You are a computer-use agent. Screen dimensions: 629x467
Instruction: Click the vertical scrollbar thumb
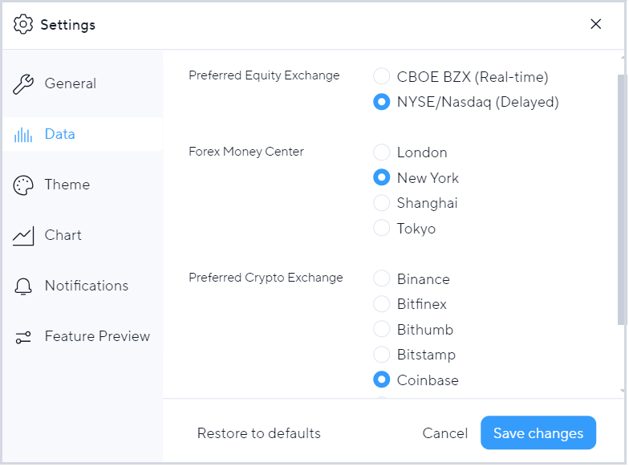click(622, 199)
